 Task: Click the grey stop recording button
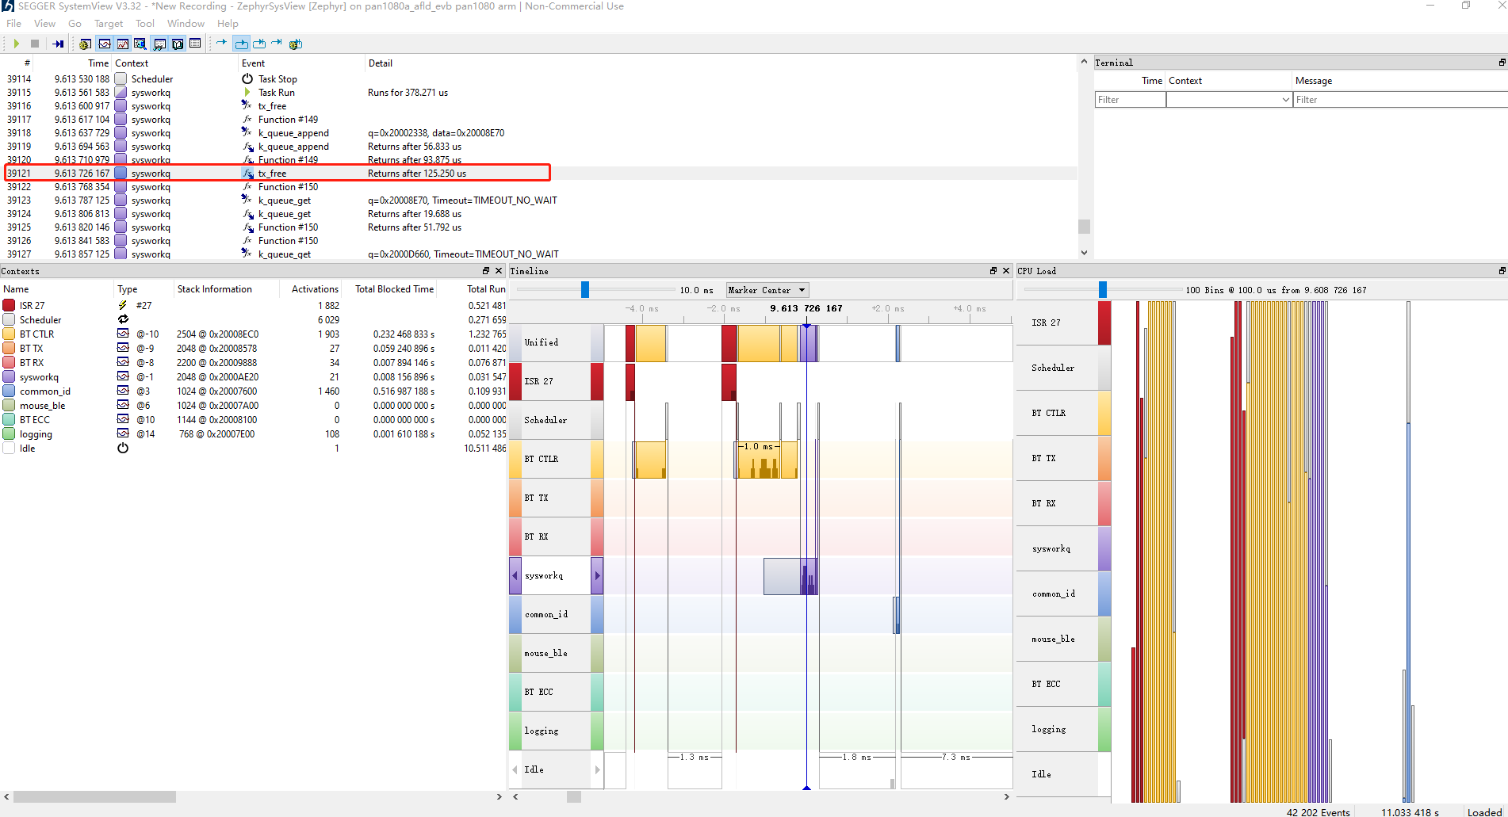coord(35,44)
